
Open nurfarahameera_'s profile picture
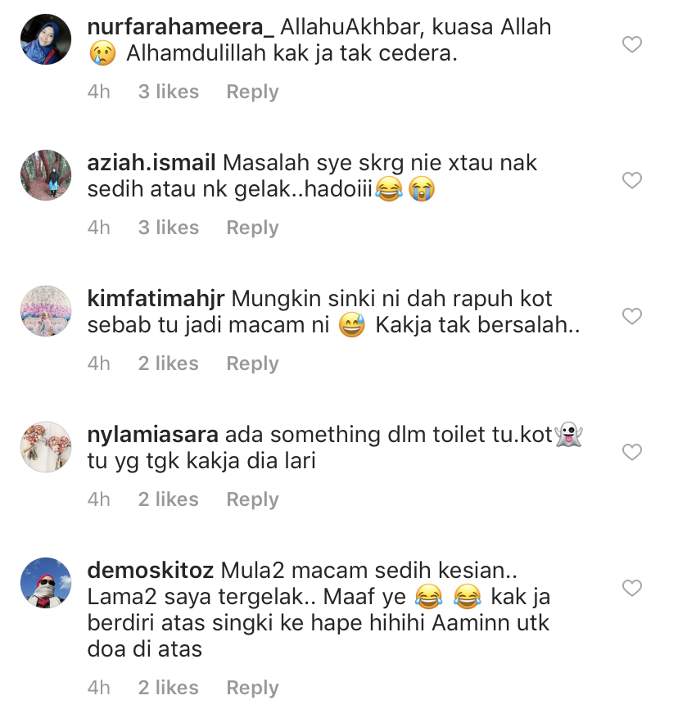click(x=46, y=39)
